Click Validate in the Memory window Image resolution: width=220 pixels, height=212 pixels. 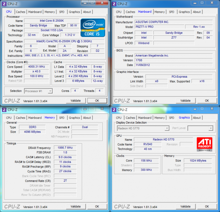click(76, 207)
